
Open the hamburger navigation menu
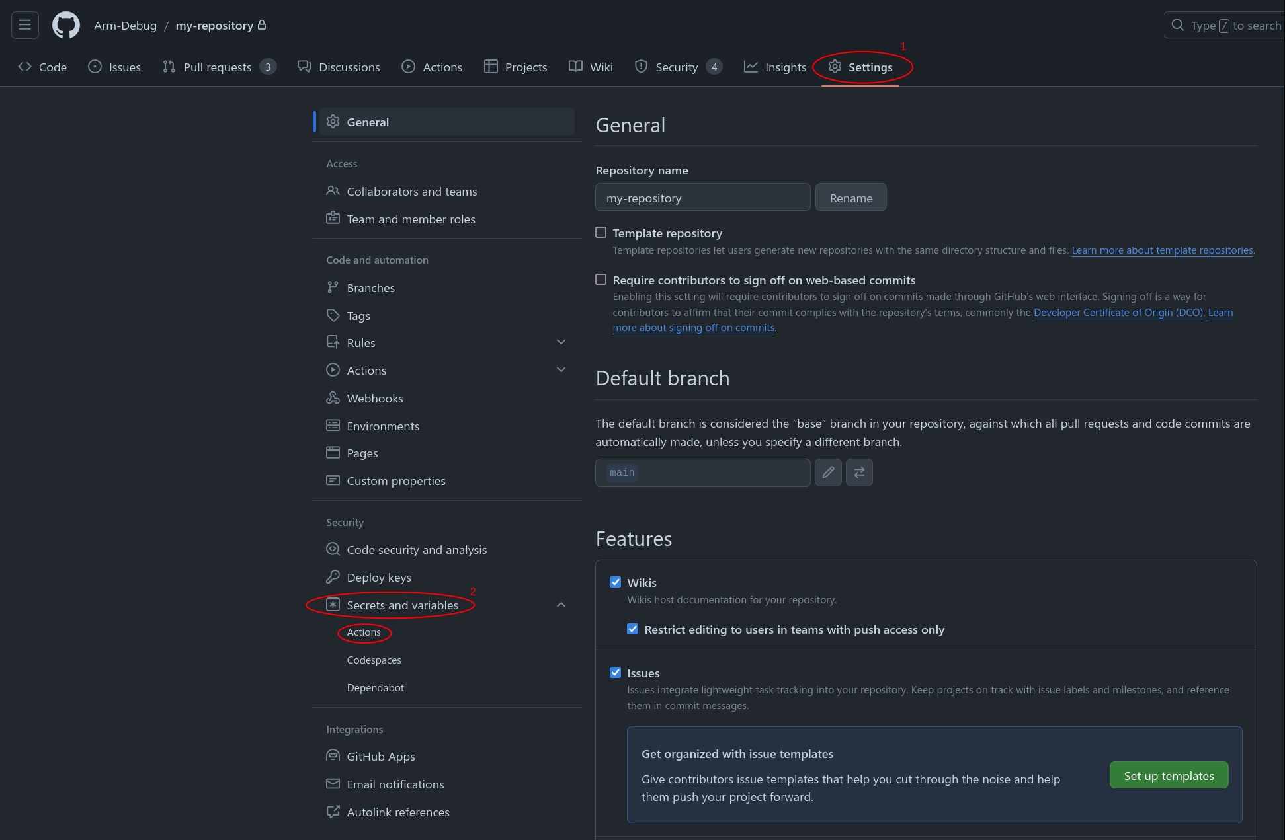(25, 25)
